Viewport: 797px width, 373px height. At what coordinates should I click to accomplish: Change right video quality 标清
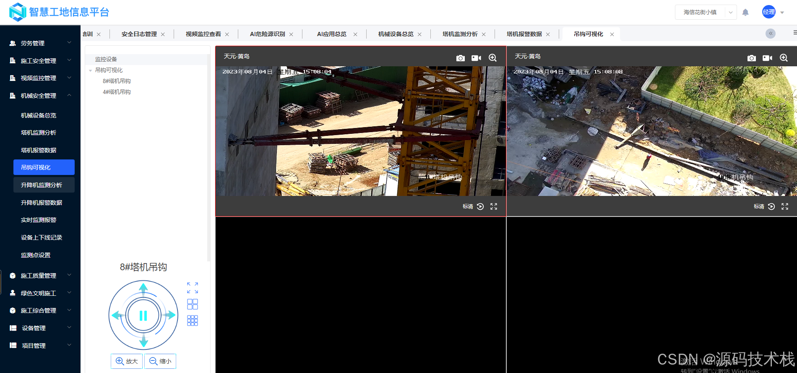point(759,206)
